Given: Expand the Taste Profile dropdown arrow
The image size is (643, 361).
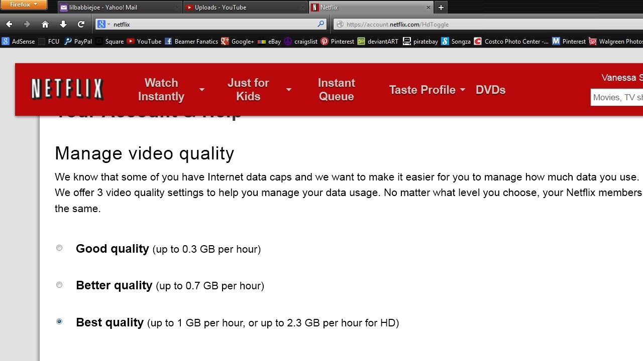Looking at the screenshot, I should tap(463, 90).
